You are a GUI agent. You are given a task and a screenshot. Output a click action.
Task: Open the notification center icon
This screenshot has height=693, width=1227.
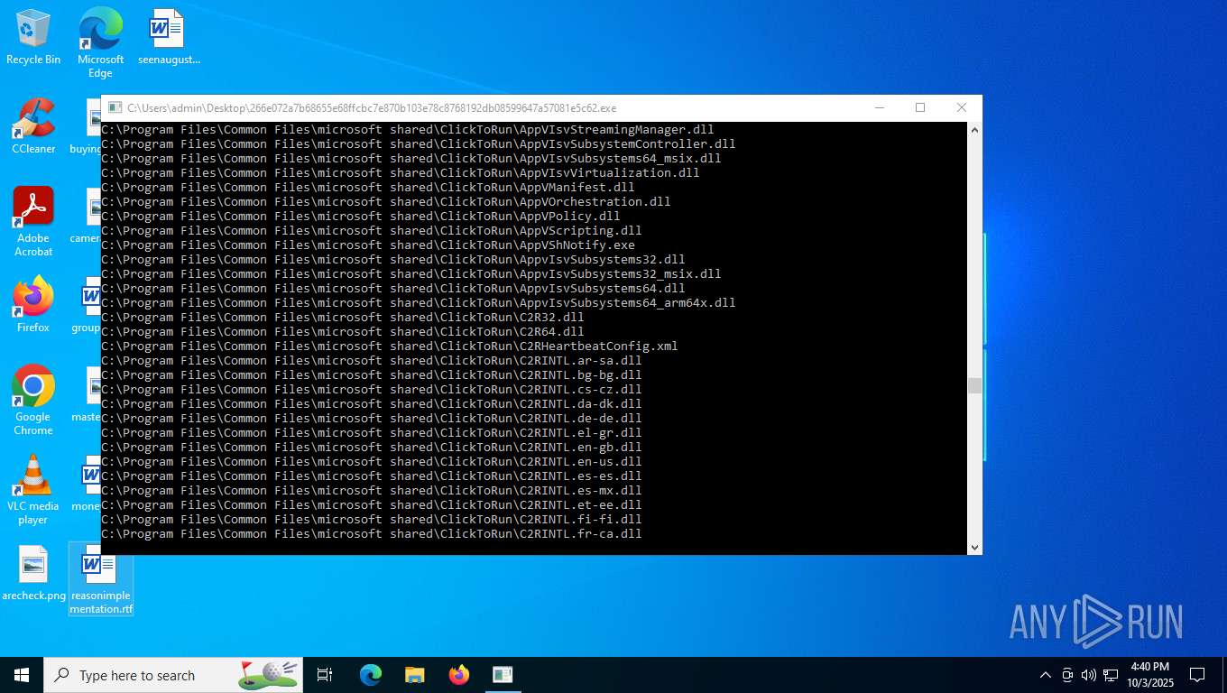1197,675
